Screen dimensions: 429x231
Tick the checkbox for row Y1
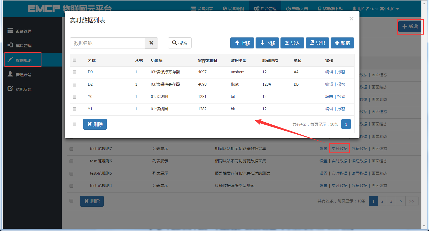[75, 109]
